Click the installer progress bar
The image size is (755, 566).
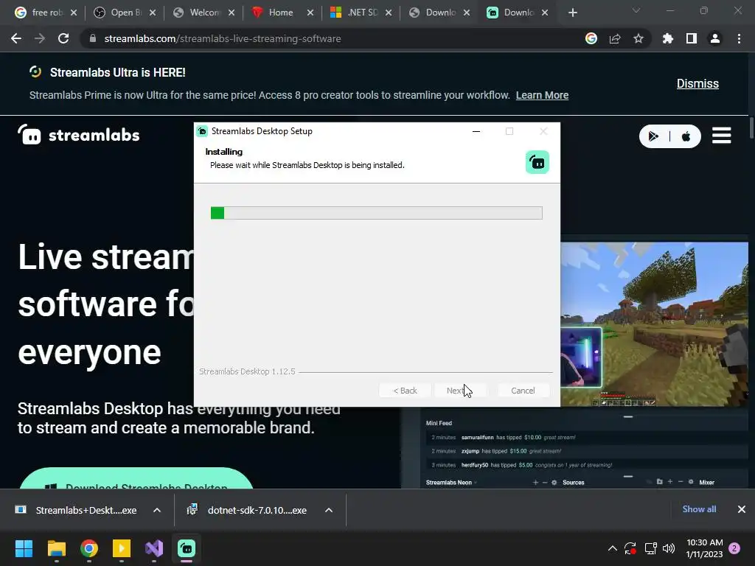point(377,213)
